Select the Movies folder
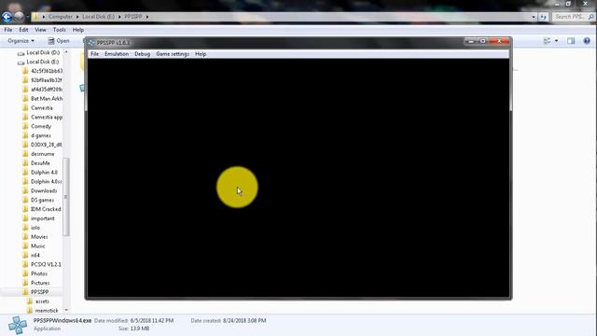 tap(39, 237)
